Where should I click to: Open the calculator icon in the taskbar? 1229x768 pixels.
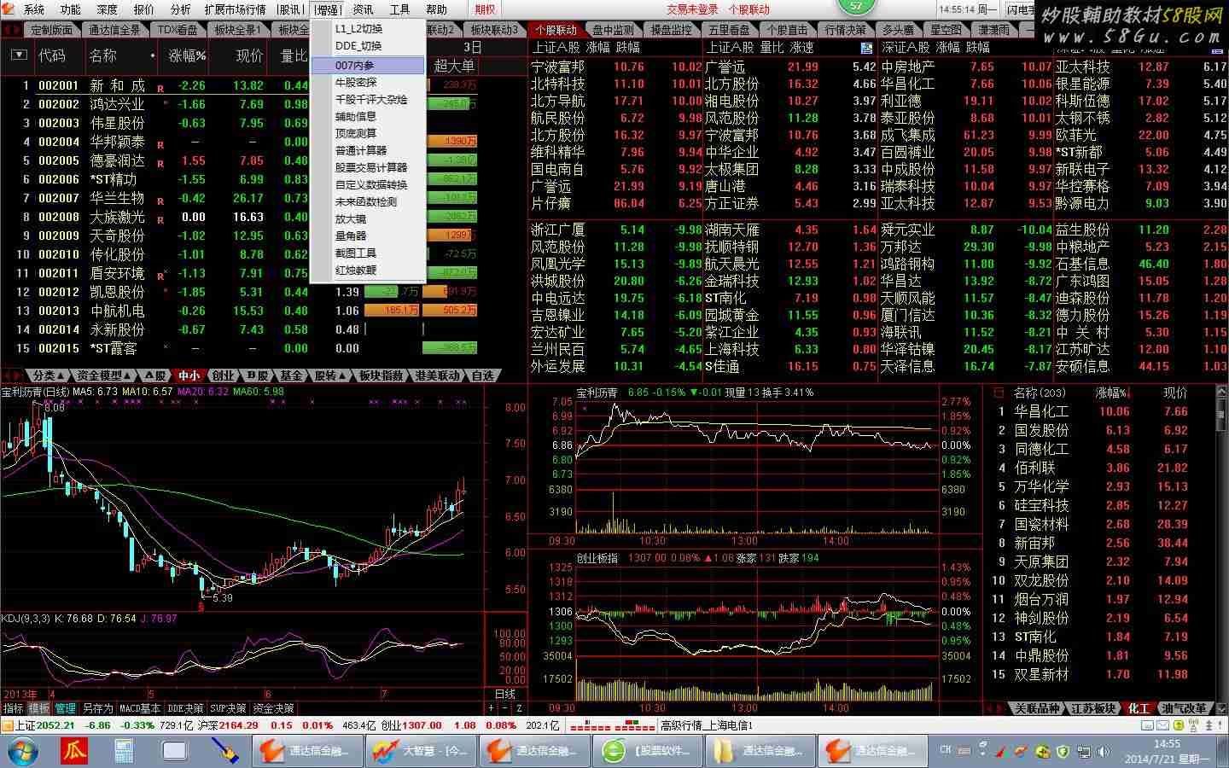coord(126,751)
